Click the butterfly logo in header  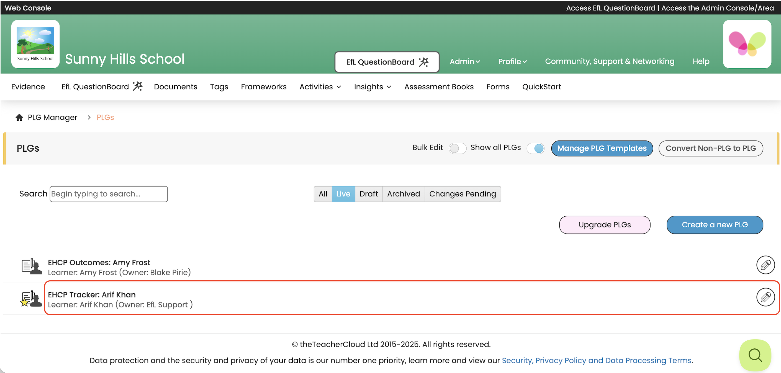tap(747, 44)
